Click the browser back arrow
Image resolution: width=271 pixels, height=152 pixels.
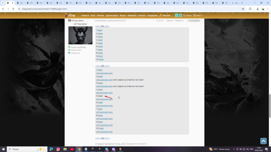tap(3, 9)
